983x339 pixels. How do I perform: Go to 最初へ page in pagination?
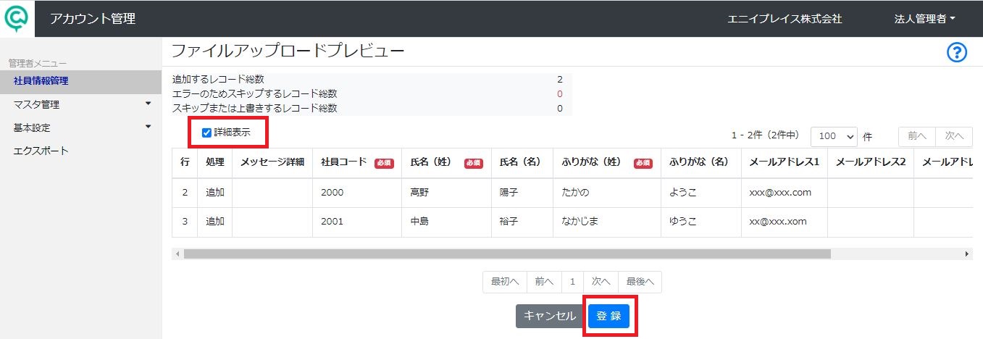pyautogui.click(x=505, y=282)
